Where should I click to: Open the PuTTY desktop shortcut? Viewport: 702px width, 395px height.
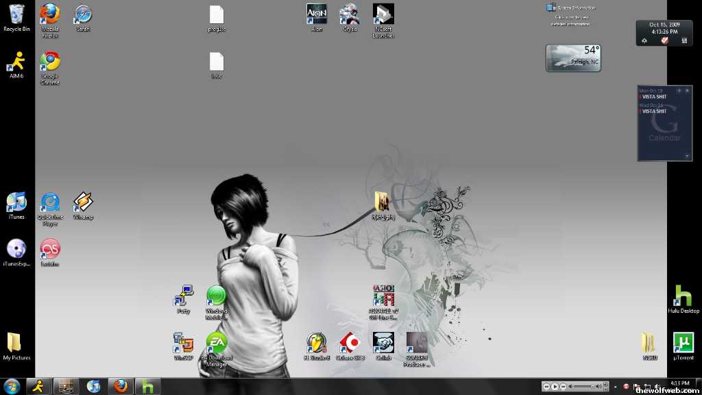pos(183,296)
